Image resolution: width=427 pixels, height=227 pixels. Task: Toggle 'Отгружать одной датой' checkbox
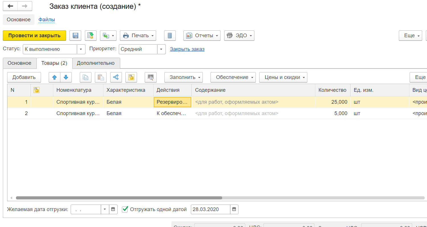pos(125,209)
